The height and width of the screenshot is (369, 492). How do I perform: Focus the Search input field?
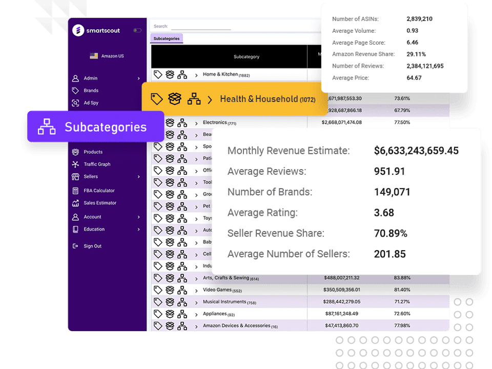click(x=201, y=26)
